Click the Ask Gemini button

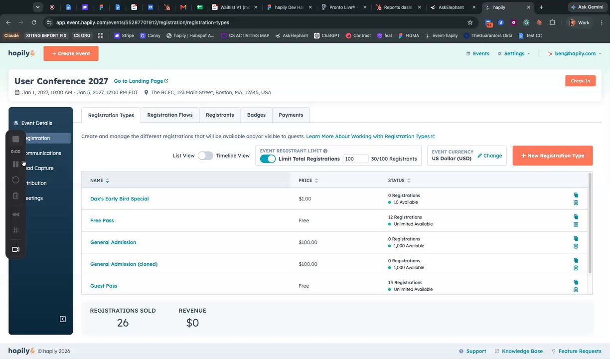589,7
